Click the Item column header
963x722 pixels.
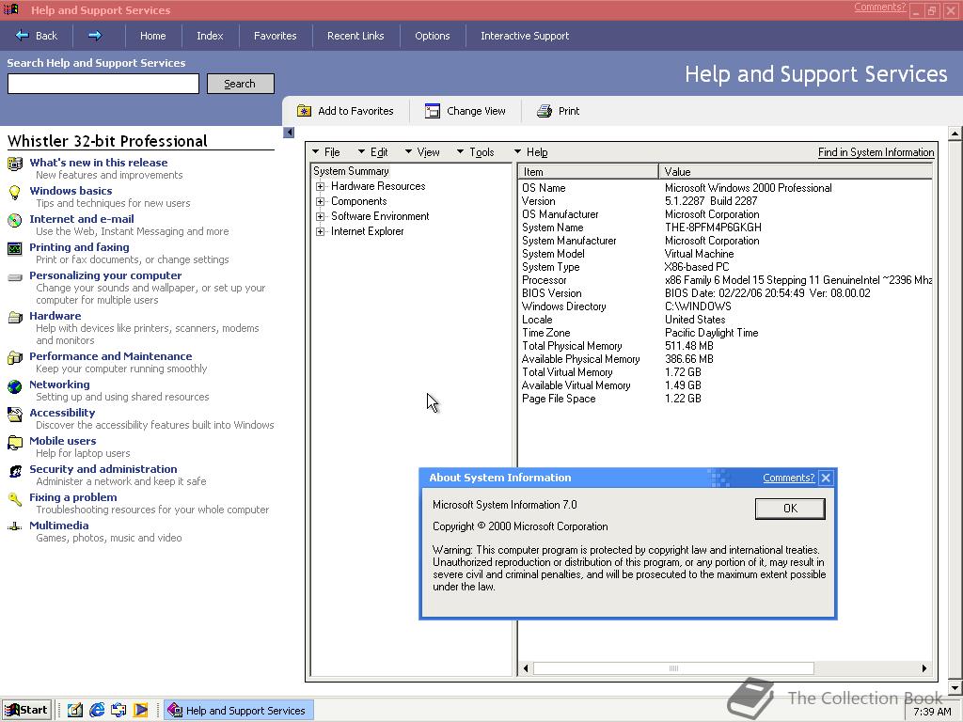click(x=589, y=172)
